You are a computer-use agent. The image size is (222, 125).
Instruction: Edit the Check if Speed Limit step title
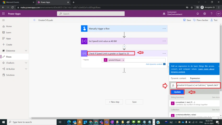(109, 54)
